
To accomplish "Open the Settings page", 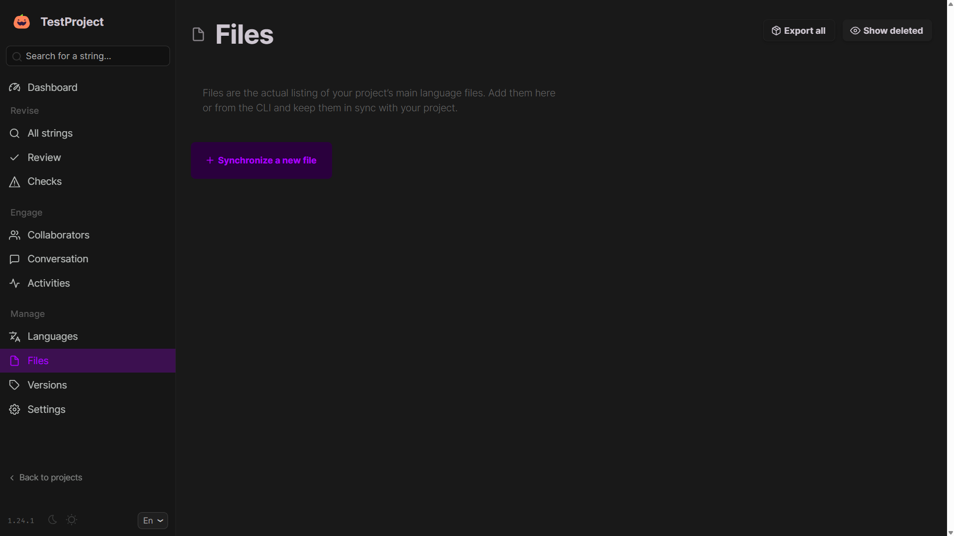I will pyautogui.click(x=46, y=409).
